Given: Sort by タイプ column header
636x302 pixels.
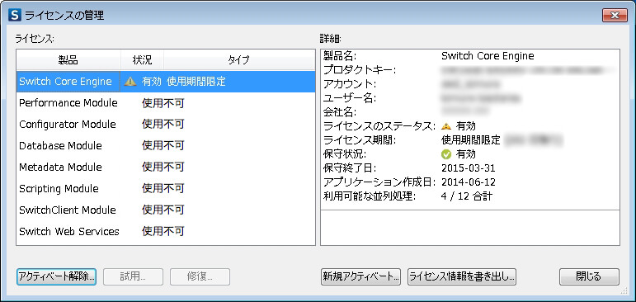Looking at the screenshot, I should pos(239,60).
